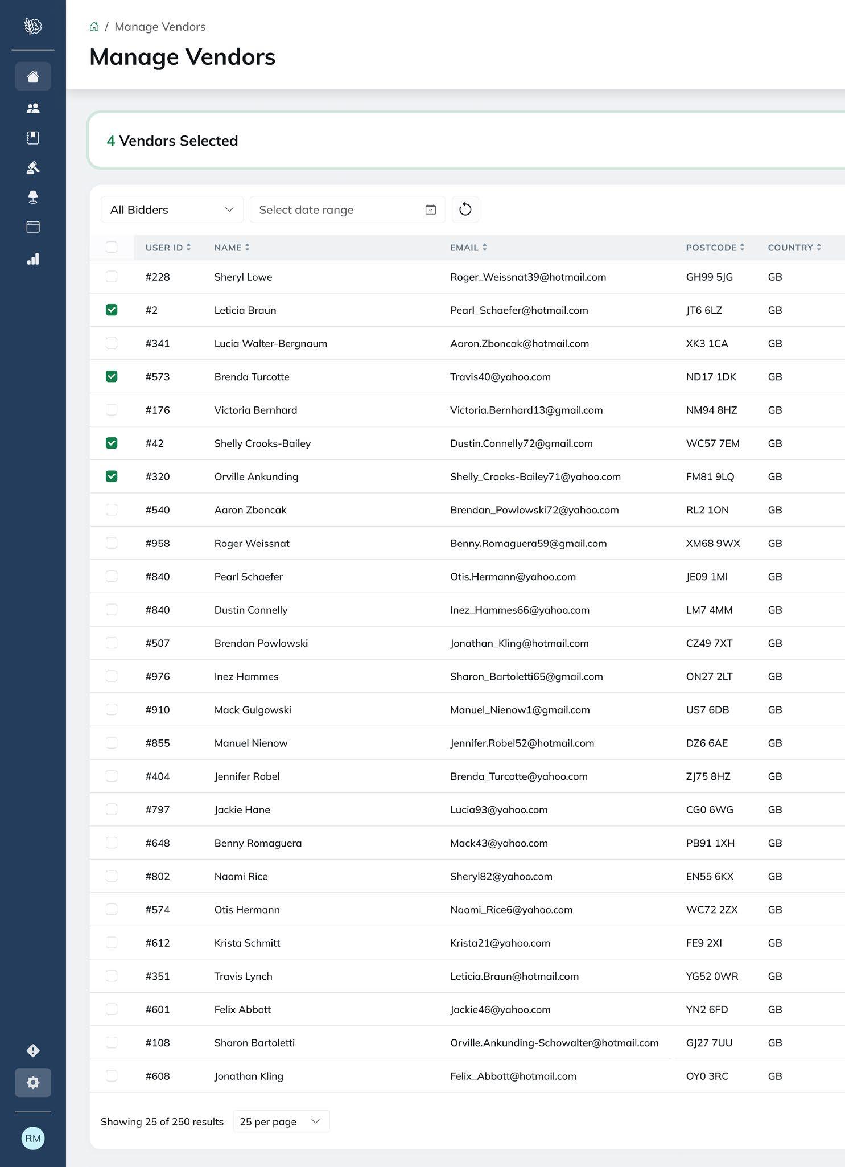Open the catalogue book icon in the sidebar

point(33,137)
